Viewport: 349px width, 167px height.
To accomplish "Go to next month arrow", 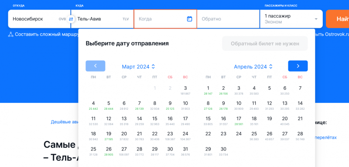I will (x=298, y=66).
